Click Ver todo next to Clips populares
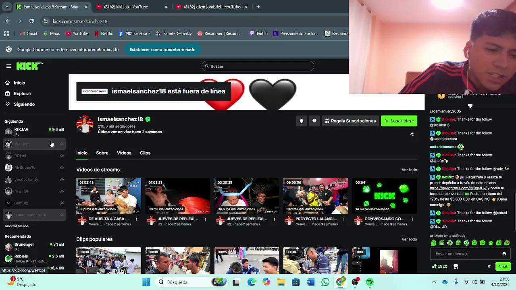This screenshot has height=290, width=516. click(409, 239)
